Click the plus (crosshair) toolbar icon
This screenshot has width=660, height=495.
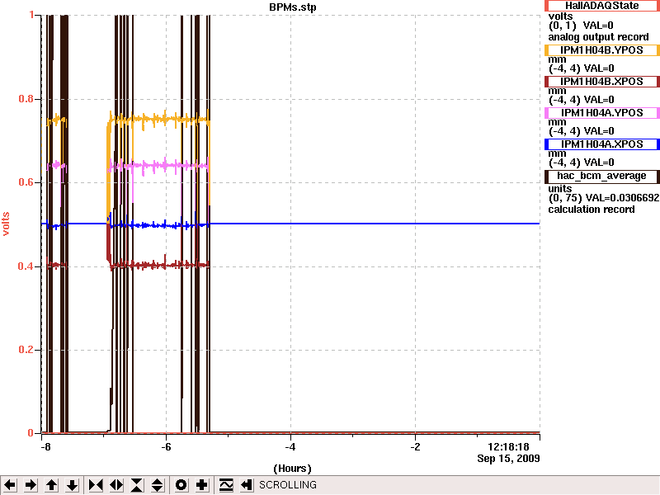201,485
